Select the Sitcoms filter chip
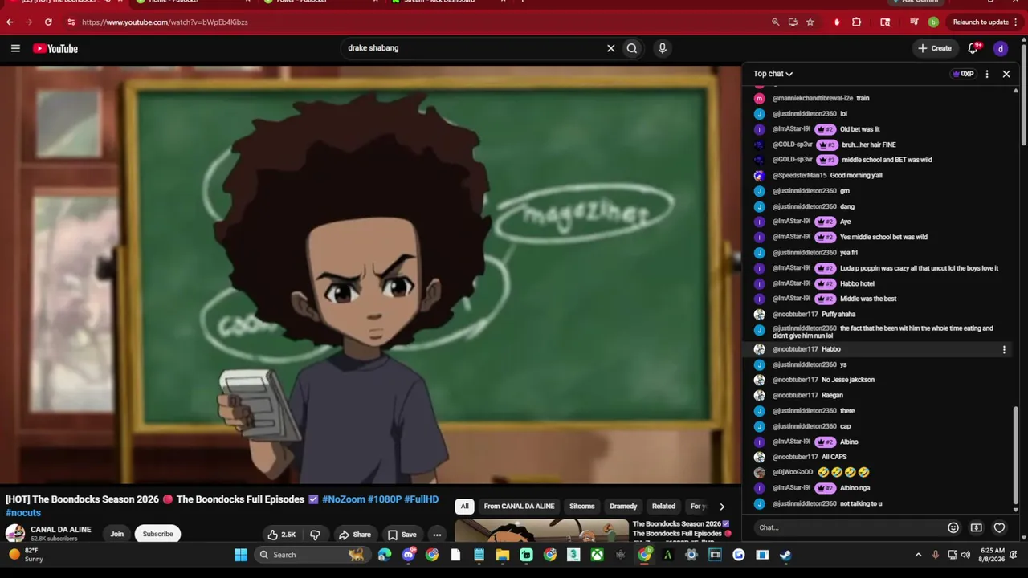Image resolution: width=1028 pixels, height=578 pixels. (582, 507)
